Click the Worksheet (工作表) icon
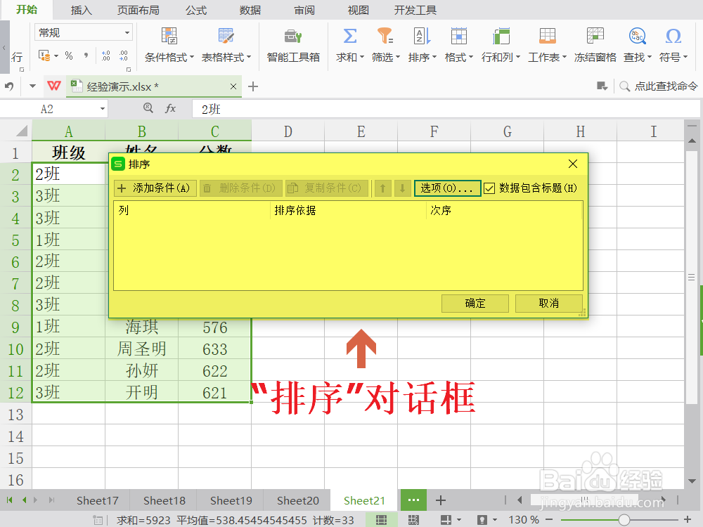Viewport: 703px width, 527px height. [x=548, y=36]
